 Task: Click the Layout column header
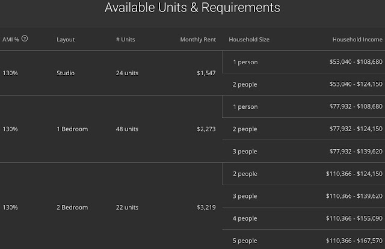coord(66,40)
